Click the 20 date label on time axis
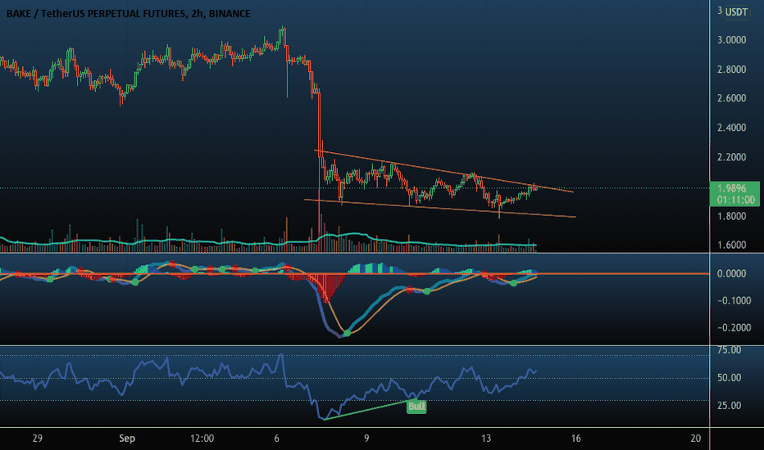This screenshot has height=450, width=764. pos(696,439)
